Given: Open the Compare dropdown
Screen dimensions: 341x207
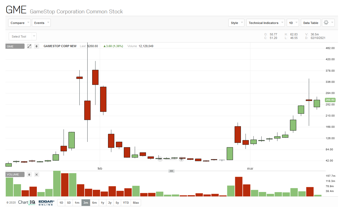Looking at the screenshot, I should [x=19, y=23].
